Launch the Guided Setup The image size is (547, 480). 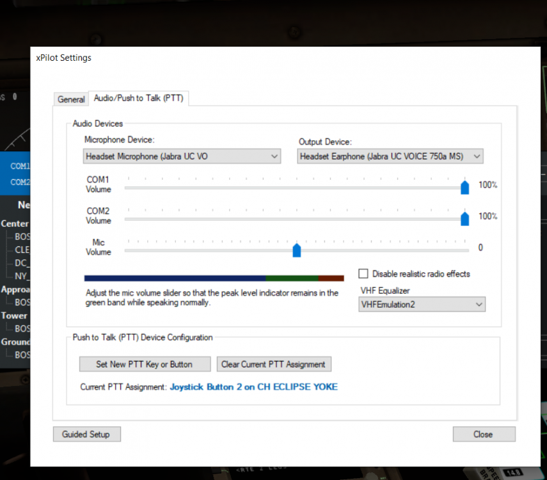tap(86, 434)
